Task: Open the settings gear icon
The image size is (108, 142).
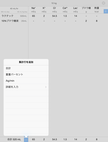Action: tap(103, 3)
